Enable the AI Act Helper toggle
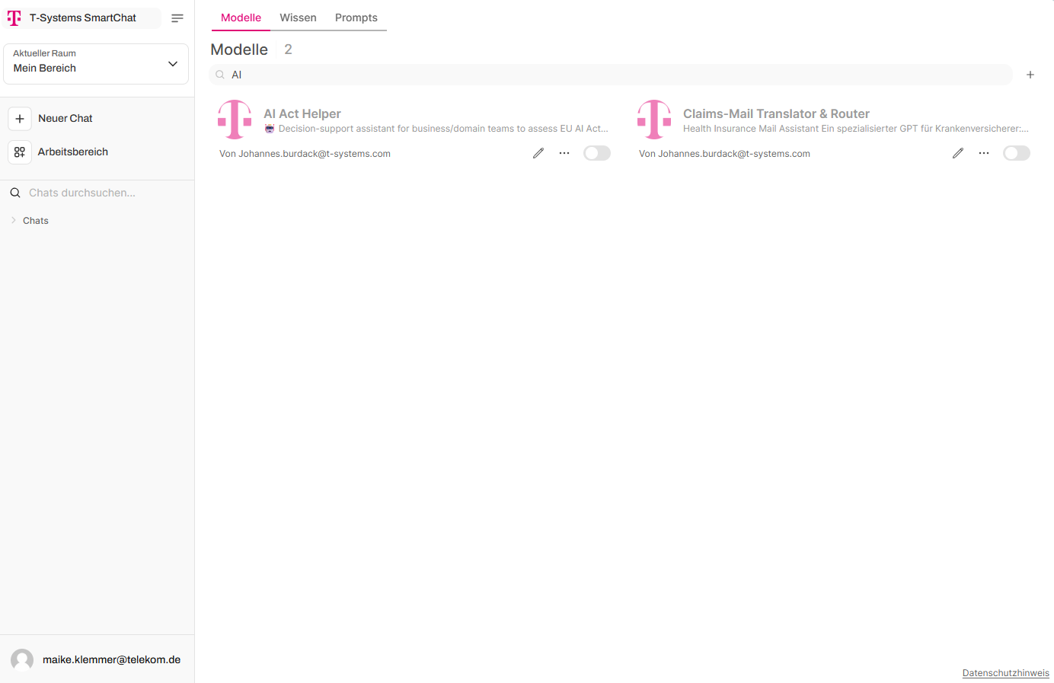Viewport: 1054px width, 683px height. click(x=597, y=153)
